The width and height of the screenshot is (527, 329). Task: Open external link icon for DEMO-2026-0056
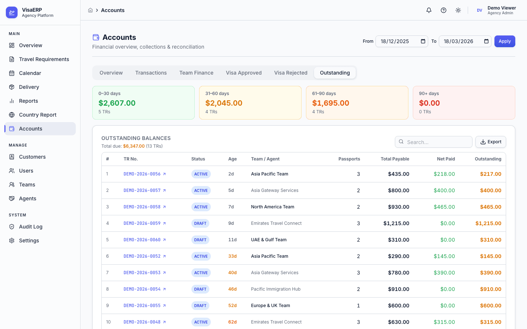(x=164, y=174)
